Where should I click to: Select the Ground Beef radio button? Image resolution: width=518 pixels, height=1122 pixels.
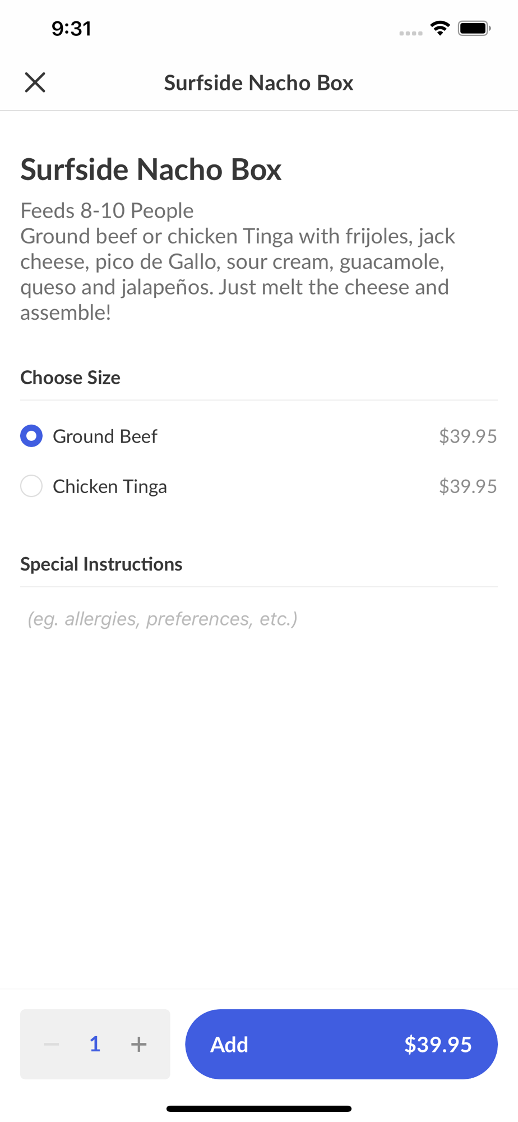31,436
